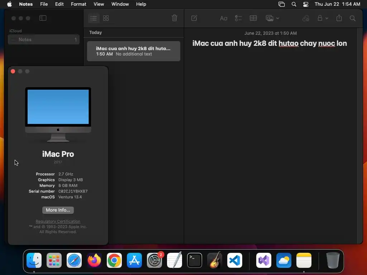Launch Firefox from the Dock

[x=94, y=260]
